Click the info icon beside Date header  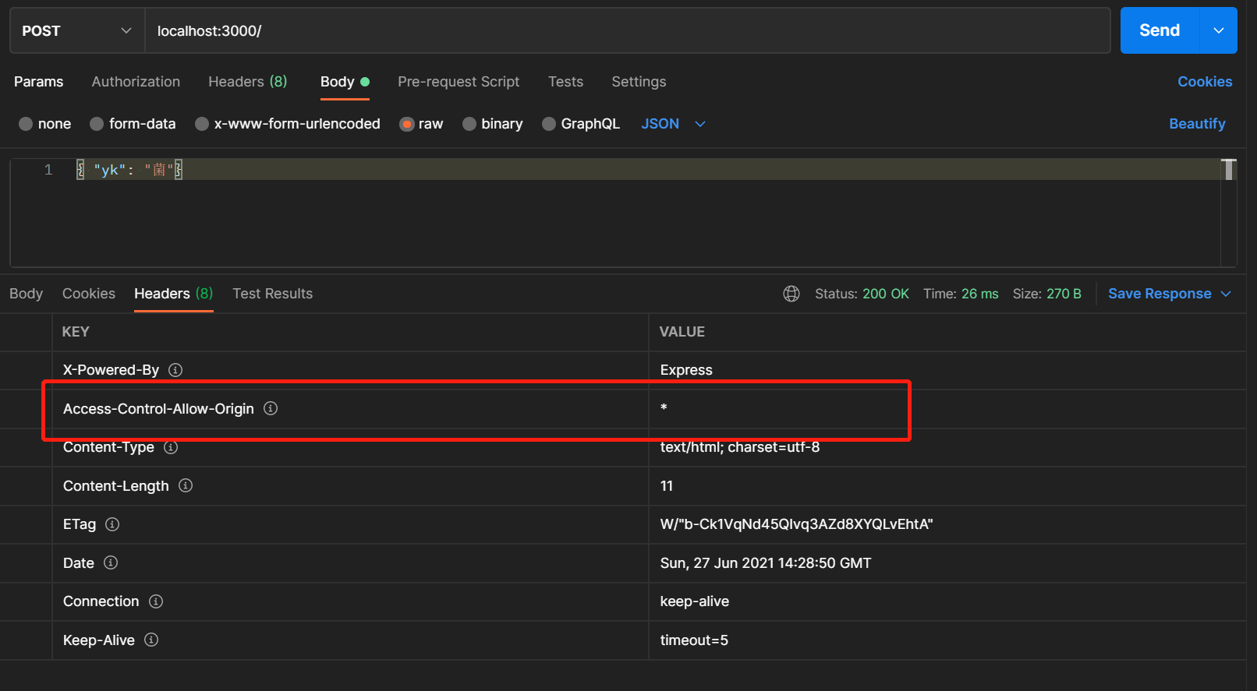point(111,562)
